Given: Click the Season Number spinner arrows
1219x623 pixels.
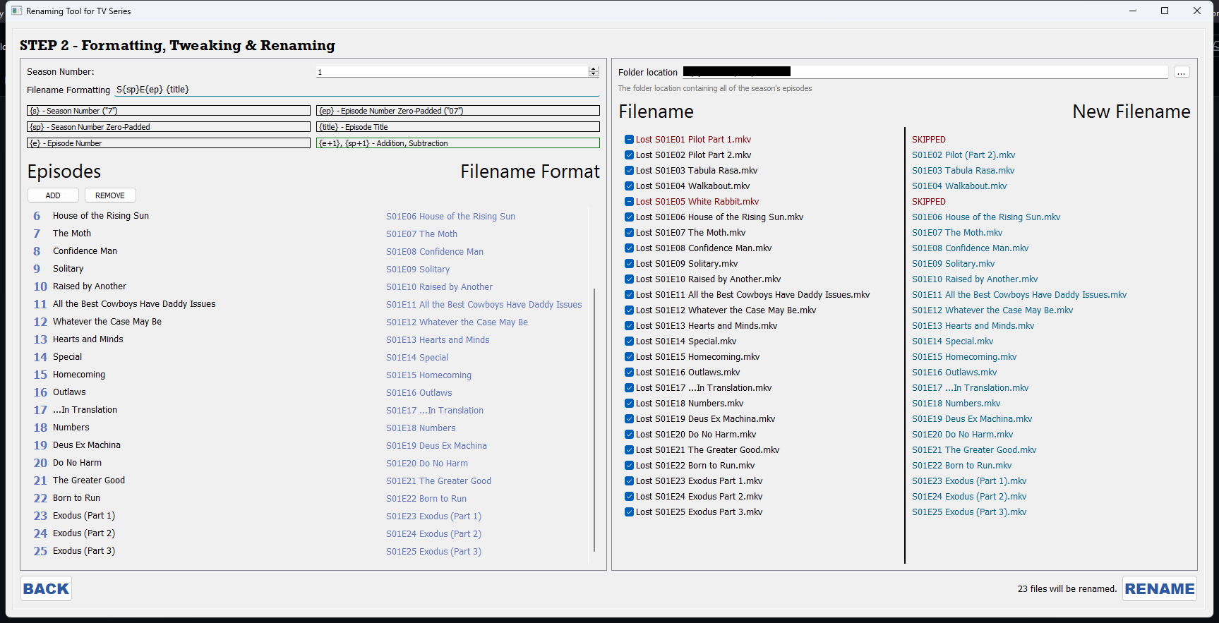Looking at the screenshot, I should pyautogui.click(x=594, y=72).
